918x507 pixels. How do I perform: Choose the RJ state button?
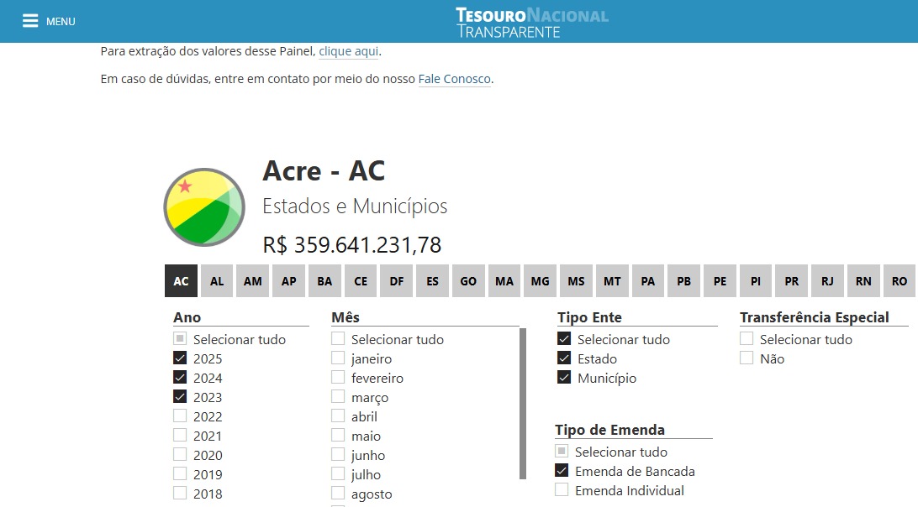tap(827, 281)
